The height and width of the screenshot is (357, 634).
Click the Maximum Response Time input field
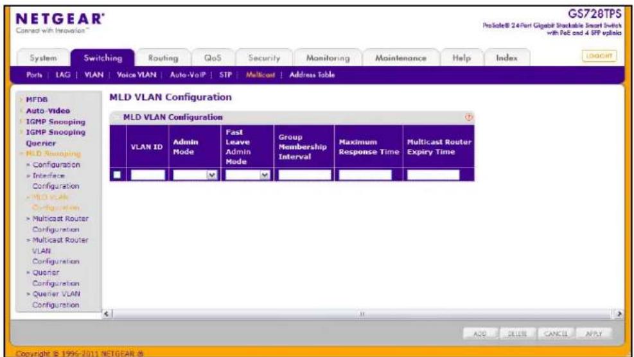(365, 175)
